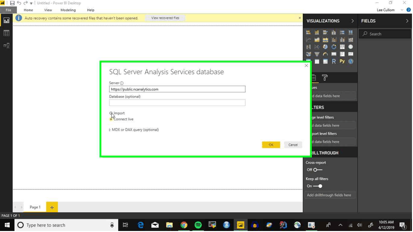413x232 pixels.
Task: Select the Gauge visual
Action: 325,54
